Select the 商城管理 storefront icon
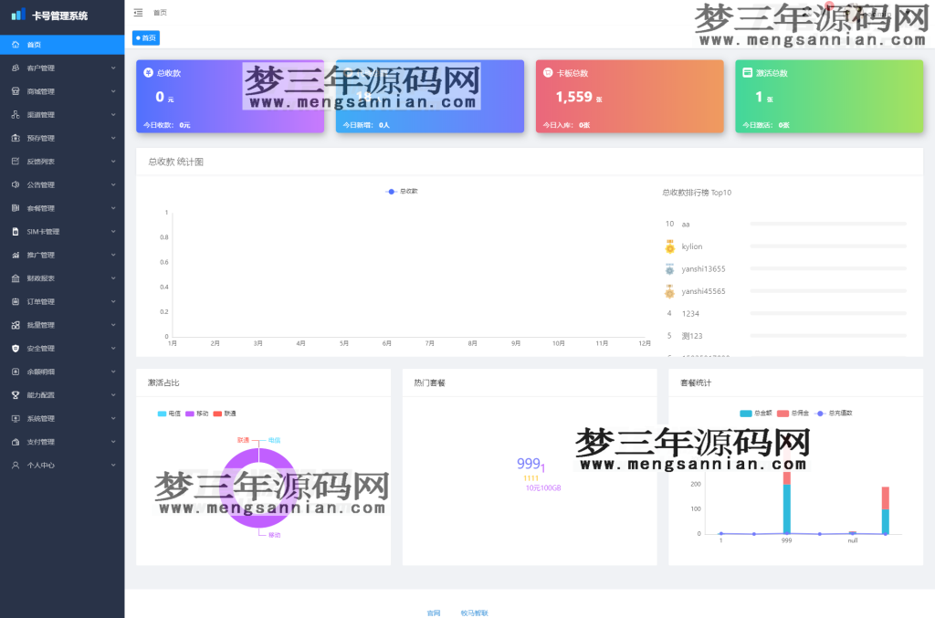This screenshot has width=935, height=618. click(15, 91)
